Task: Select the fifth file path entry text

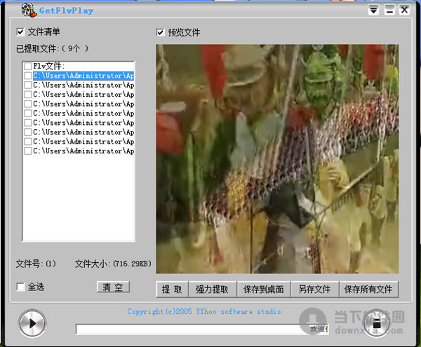Action: pos(83,113)
